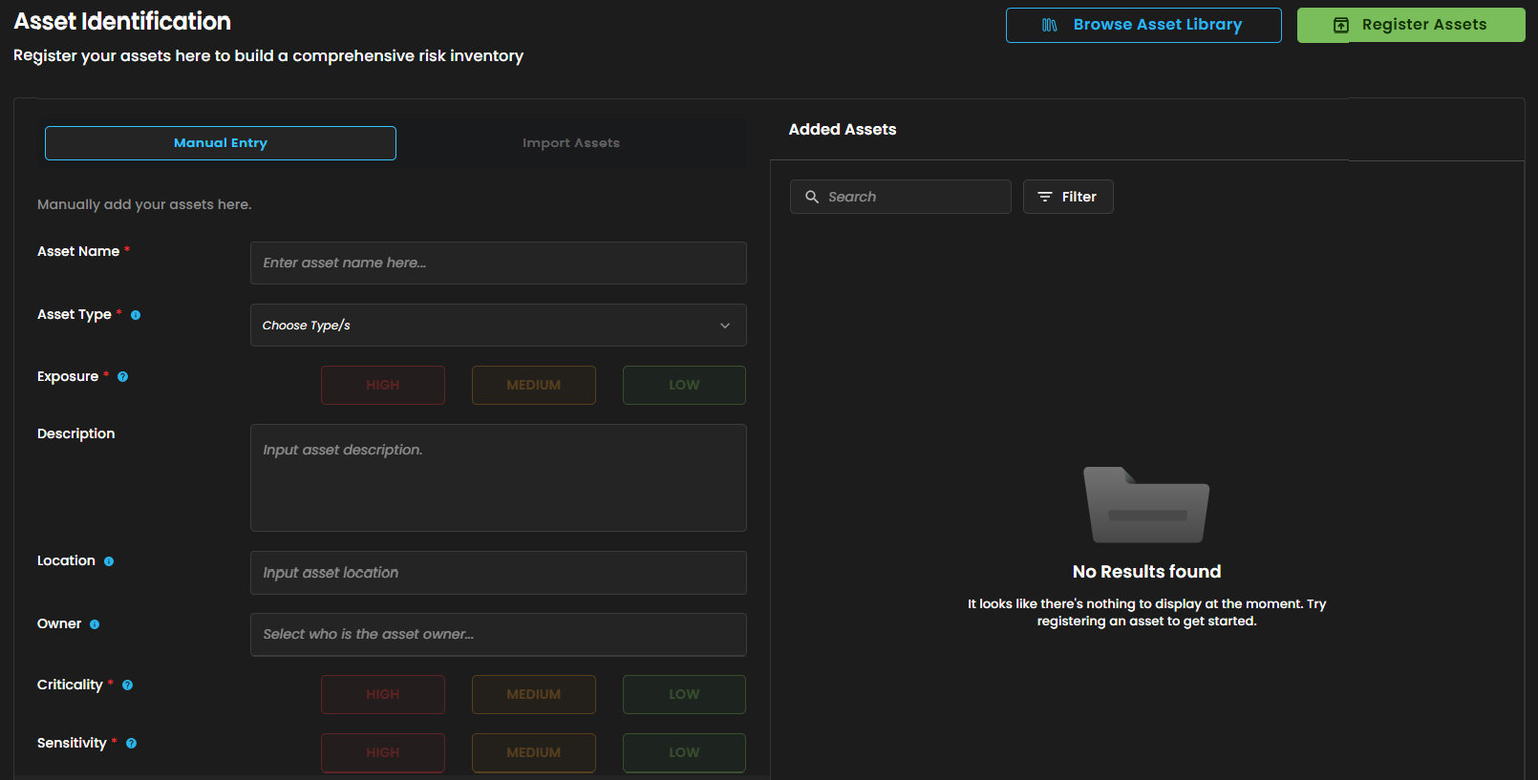
Task: Click the help icon next to Sensitivity
Action: 131,744
